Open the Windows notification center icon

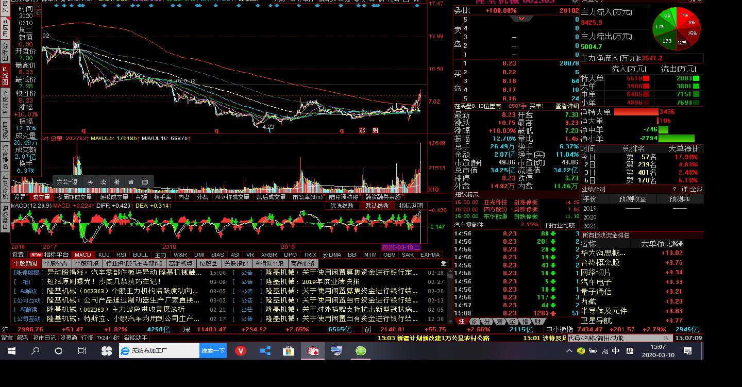click(687, 351)
